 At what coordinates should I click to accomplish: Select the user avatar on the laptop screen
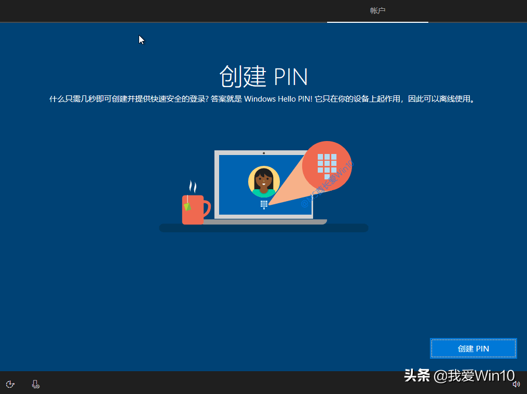264,181
